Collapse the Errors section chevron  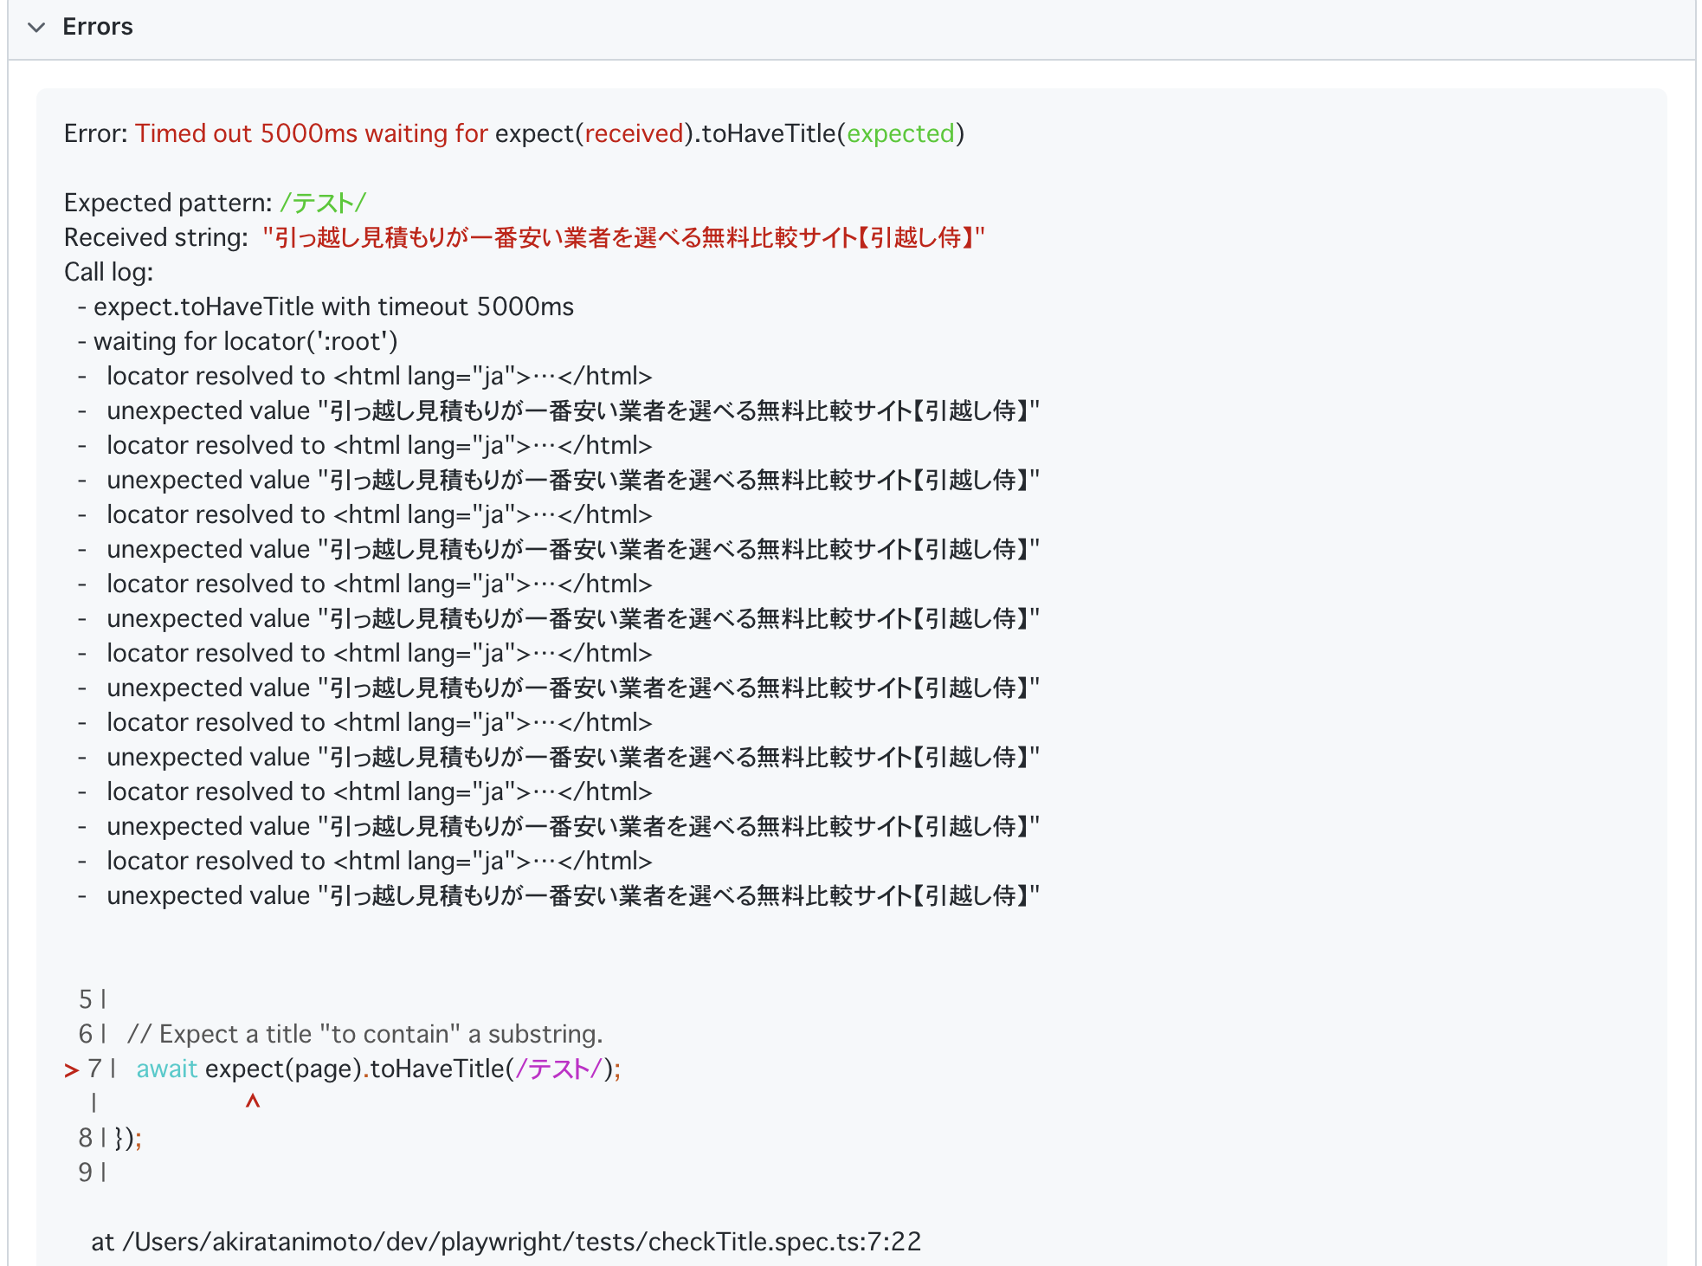pos(36,27)
